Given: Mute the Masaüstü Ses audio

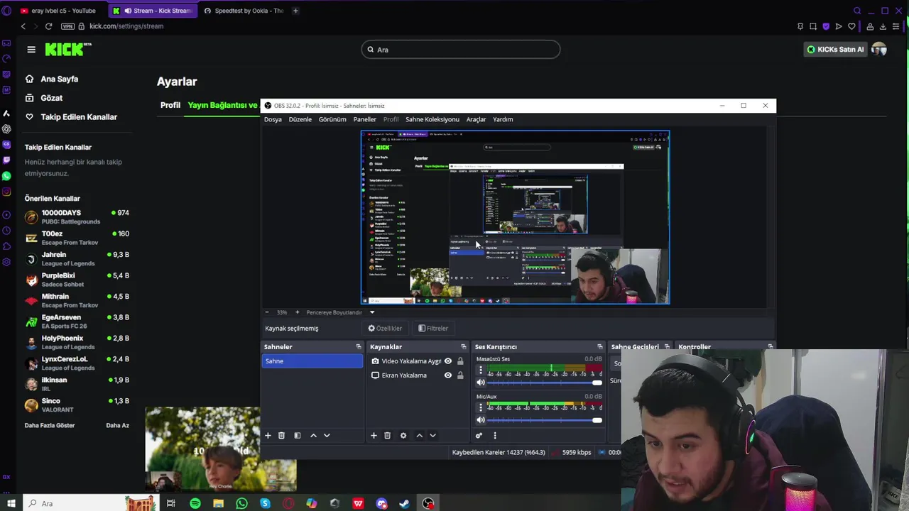Looking at the screenshot, I should (481, 383).
